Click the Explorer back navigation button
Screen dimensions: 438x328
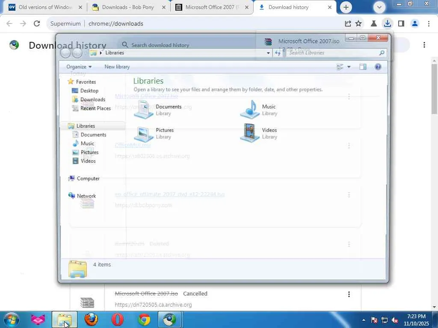[x=65, y=53]
